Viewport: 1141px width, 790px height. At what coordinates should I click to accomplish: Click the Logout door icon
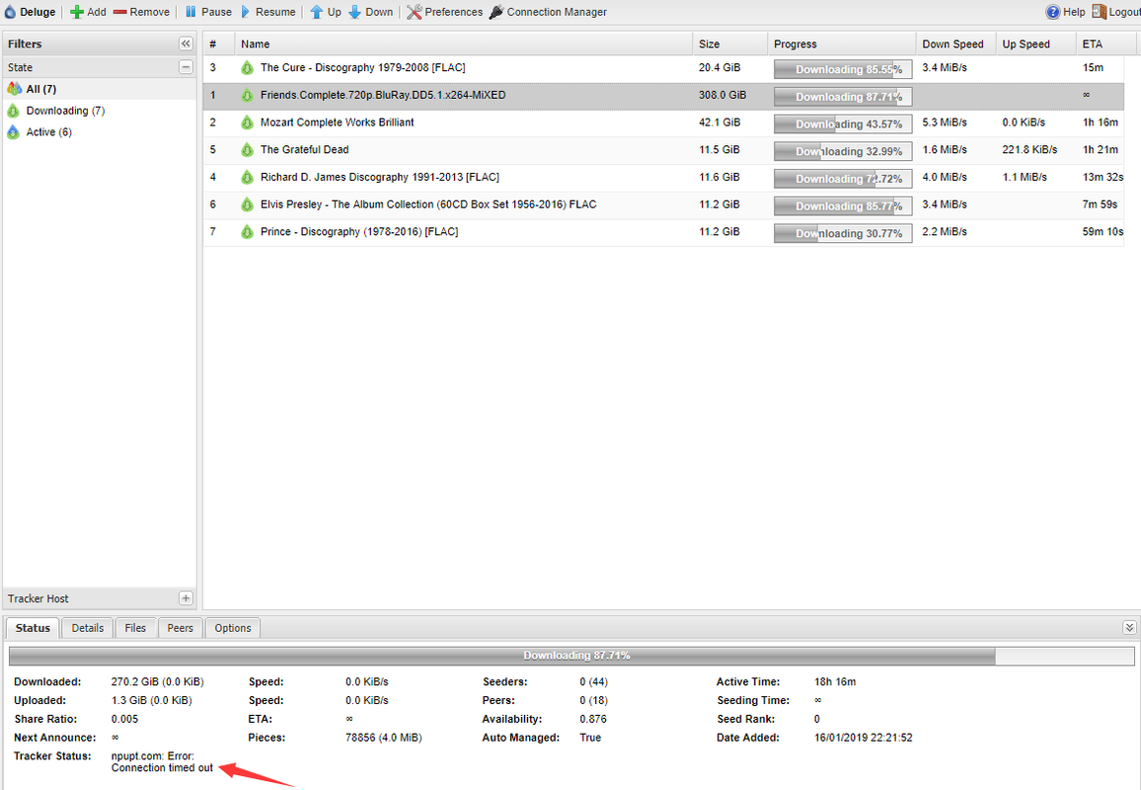(x=1099, y=12)
